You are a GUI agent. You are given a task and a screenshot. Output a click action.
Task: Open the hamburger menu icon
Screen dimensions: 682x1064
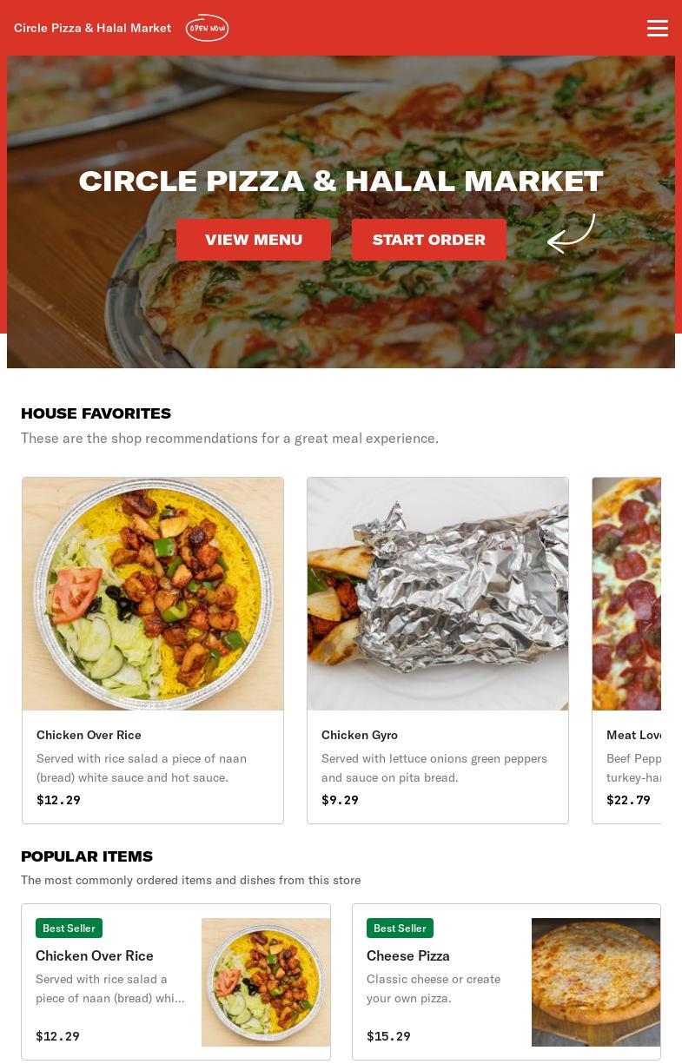tap(658, 28)
